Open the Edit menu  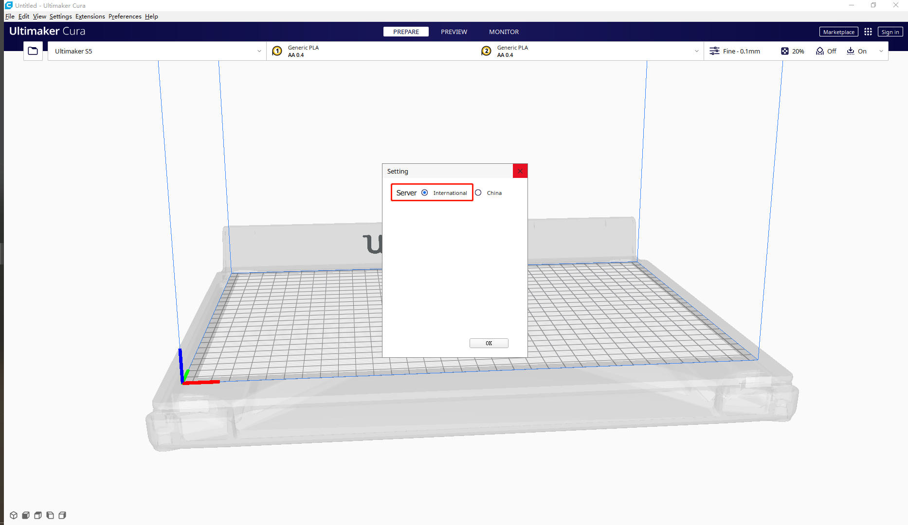24,17
